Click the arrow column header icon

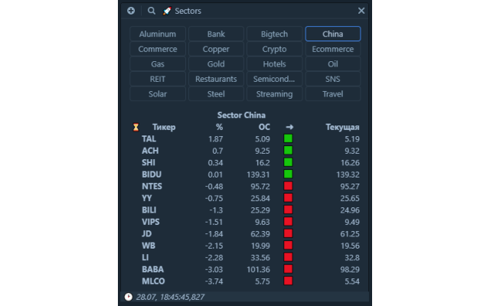pyautogui.click(x=289, y=127)
